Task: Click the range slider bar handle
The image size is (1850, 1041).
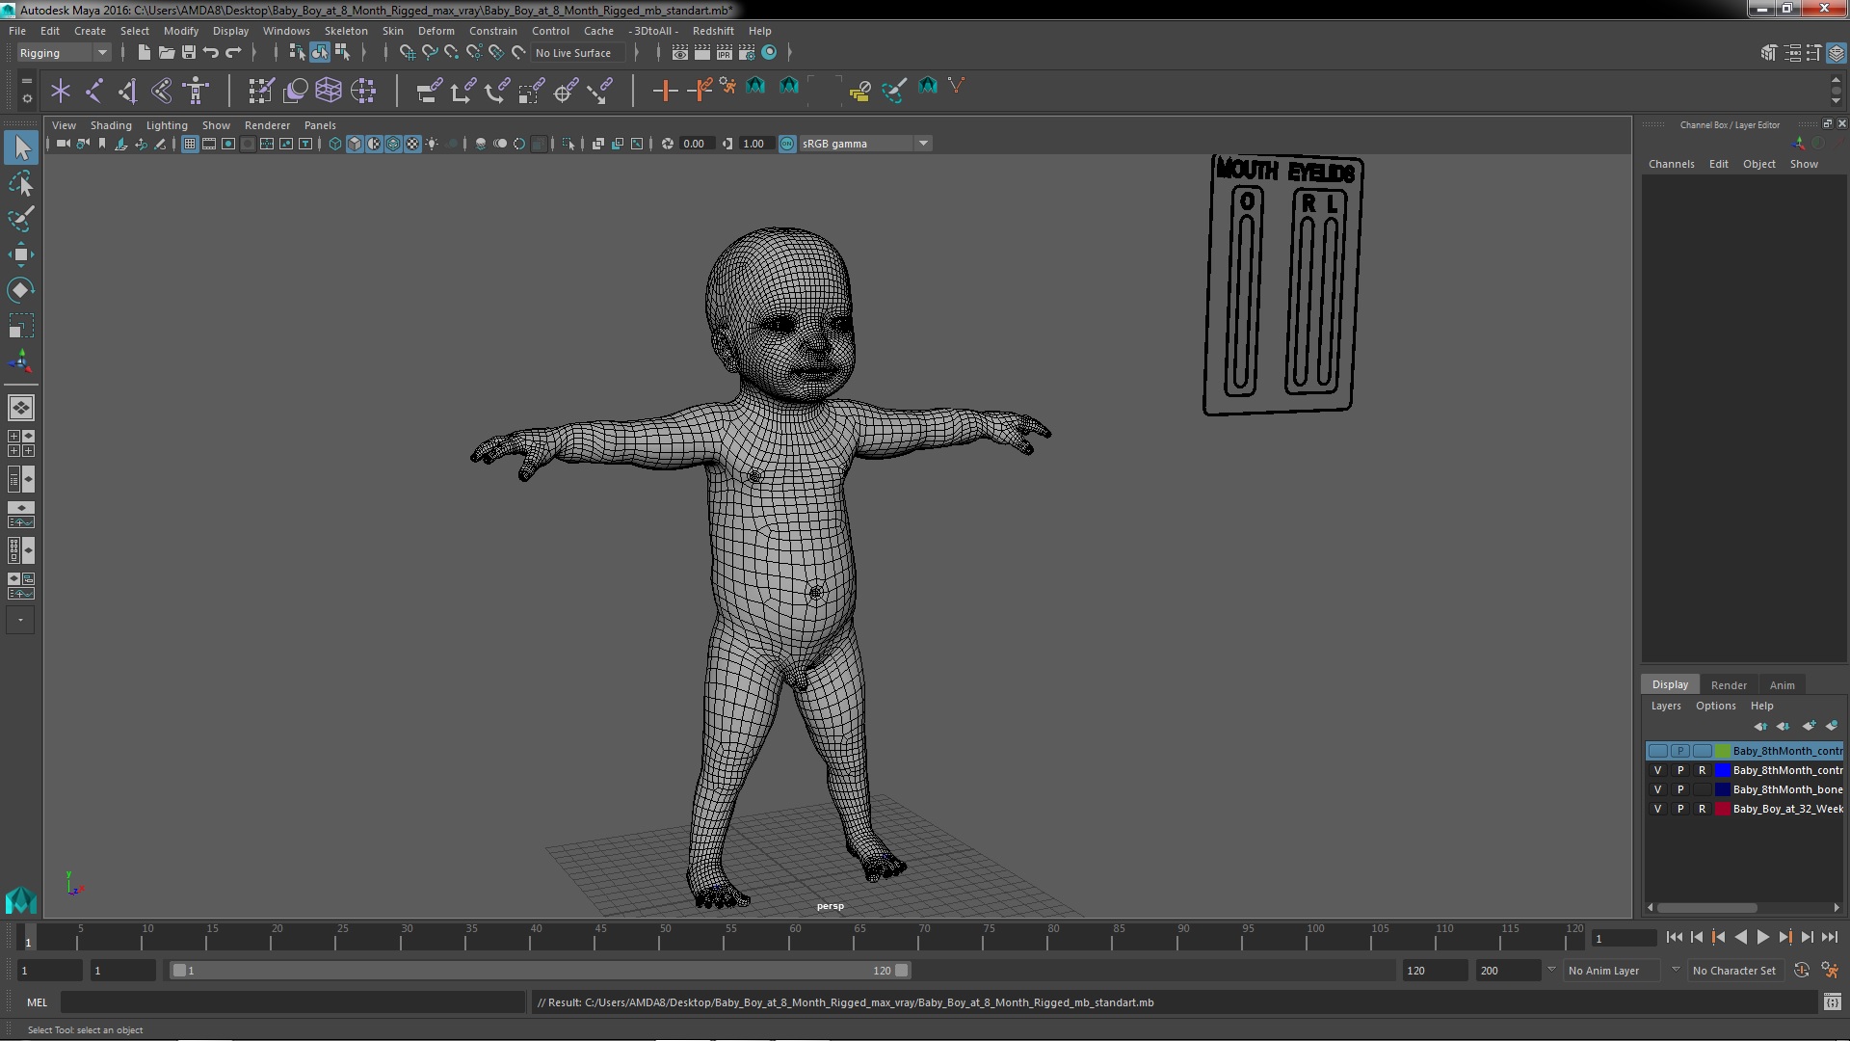Action: click(540, 971)
